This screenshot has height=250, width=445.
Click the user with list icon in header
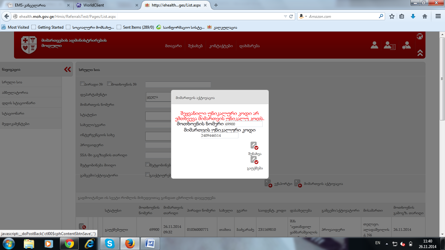coord(389,46)
